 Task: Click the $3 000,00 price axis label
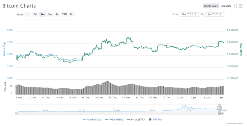tap(233, 66)
